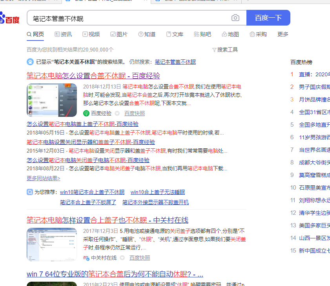Image resolution: width=330 pixels, height=286 pixels.
Task: Click the paw icon beside corrected query notice
Action: [30, 62]
